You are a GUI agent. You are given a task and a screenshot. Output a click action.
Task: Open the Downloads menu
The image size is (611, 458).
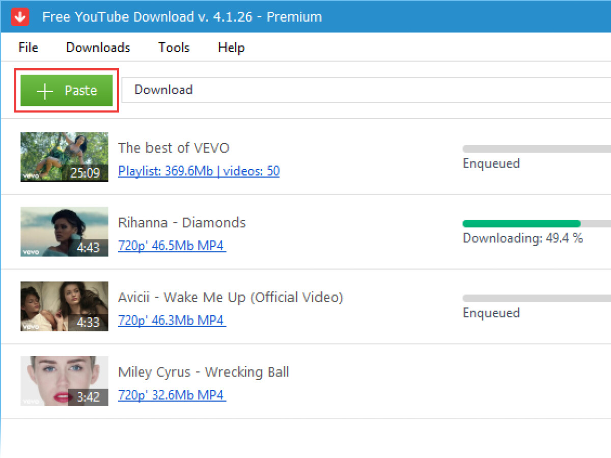pyautogui.click(x=98, y=47)
